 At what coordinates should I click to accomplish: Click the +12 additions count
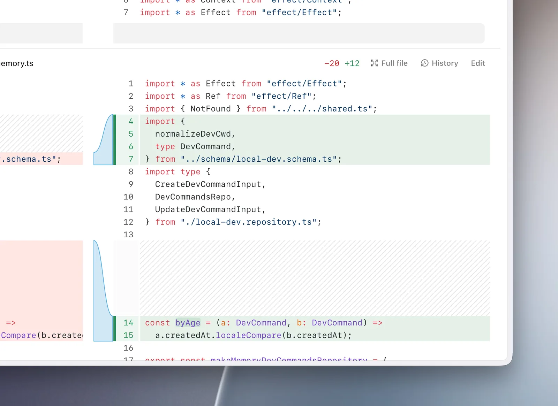[x=352, y=63]
